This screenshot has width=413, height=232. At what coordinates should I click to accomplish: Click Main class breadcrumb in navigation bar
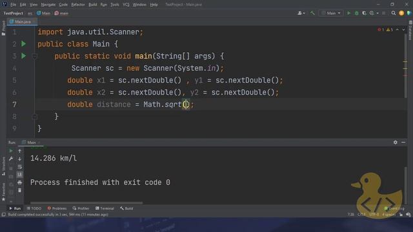[x=43, y=13]
